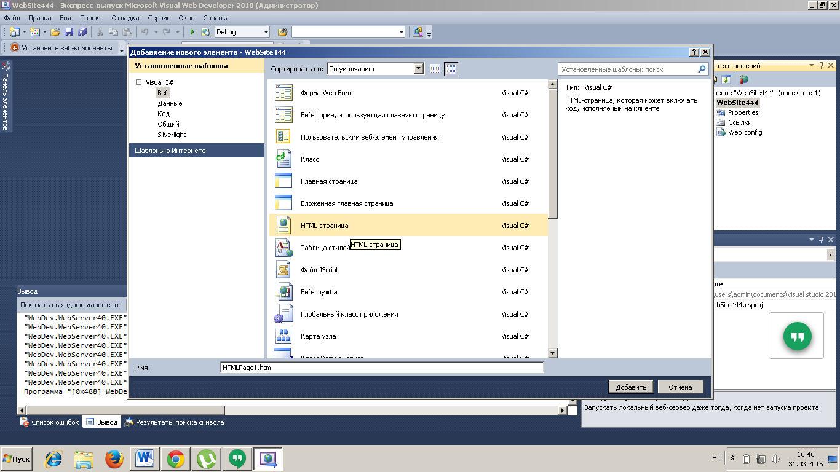This screenshot has width=840, height=472.
Task: Open Google Chrome from the taskbar
Action: (x=176, y=458)
